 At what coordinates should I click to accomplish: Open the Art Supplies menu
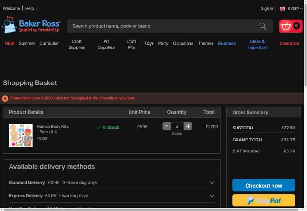point(106,45)
